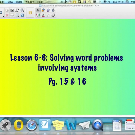Image resolution: width=135 pixels, height=135 pixels.
Task: Click the alarm clock menu bar icon
Action: [85, 2]
